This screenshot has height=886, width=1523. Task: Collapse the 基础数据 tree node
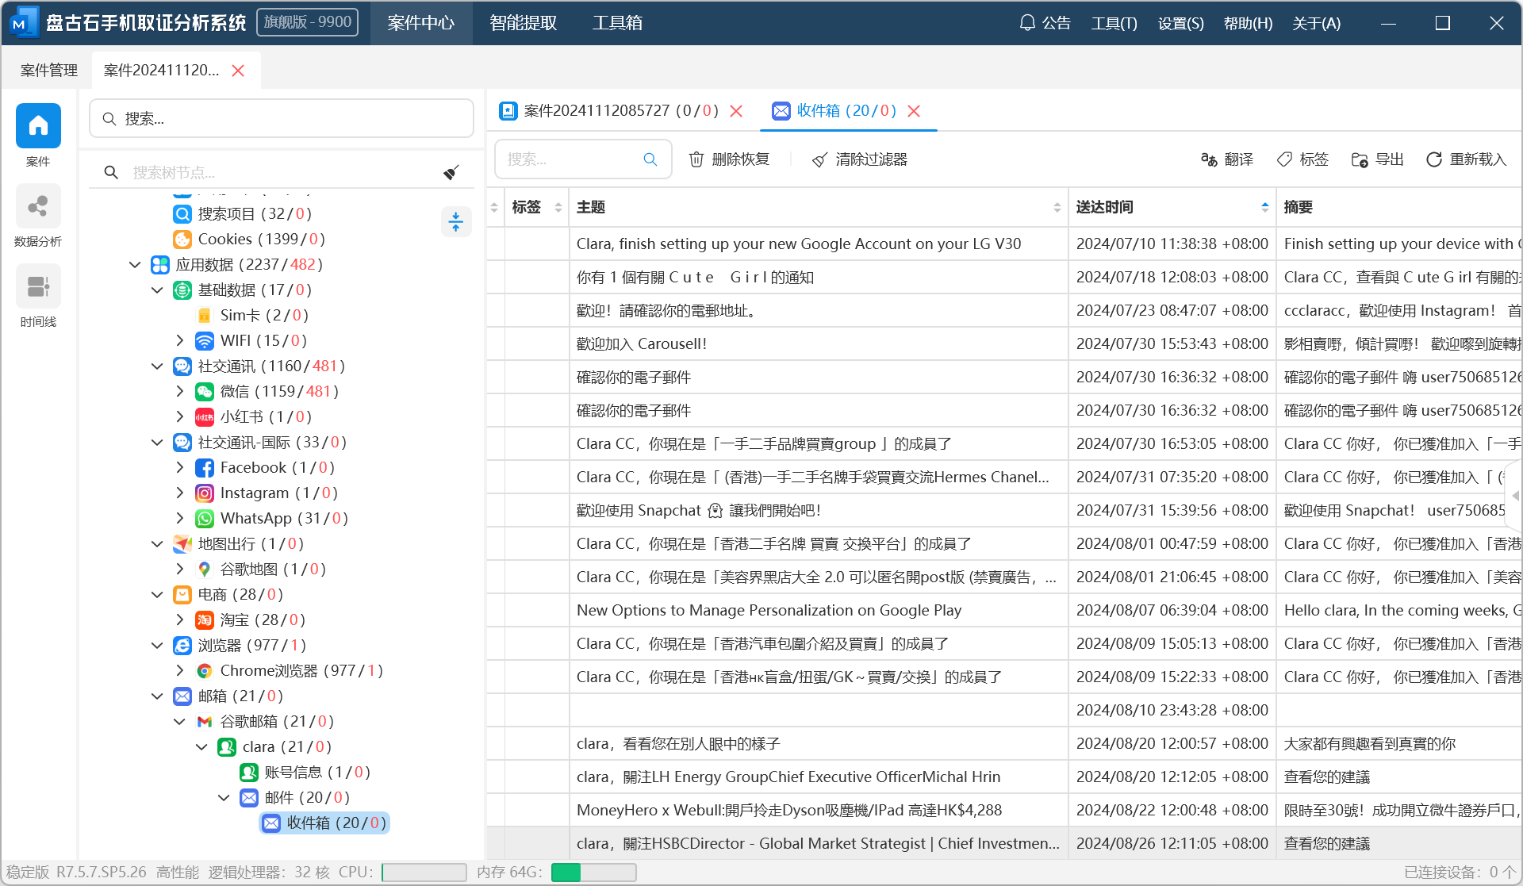[x=157, y=290]
